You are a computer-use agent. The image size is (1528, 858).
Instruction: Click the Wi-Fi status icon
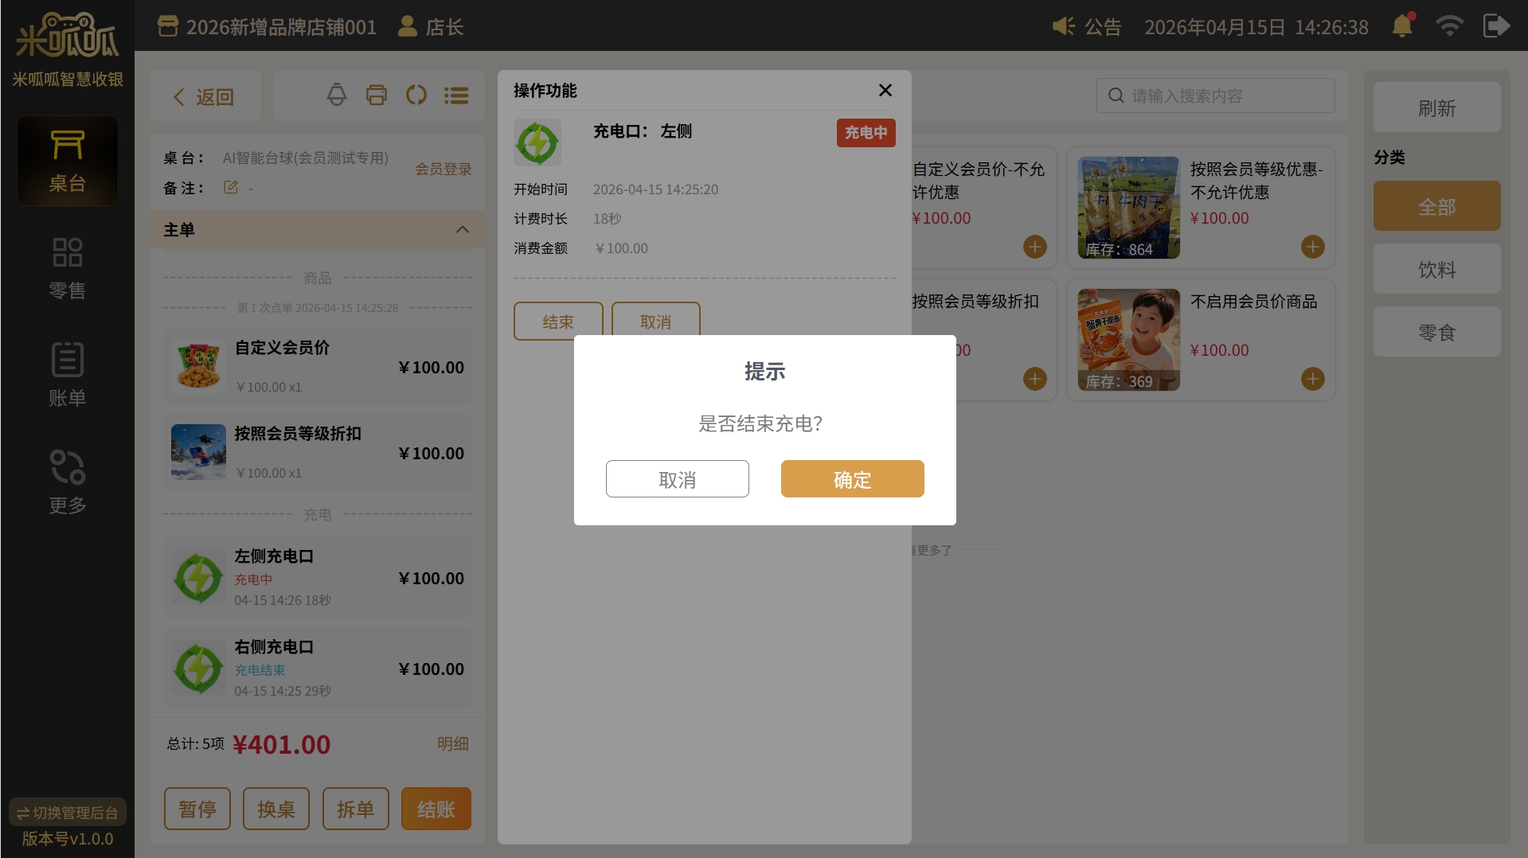pos(1449,26)
